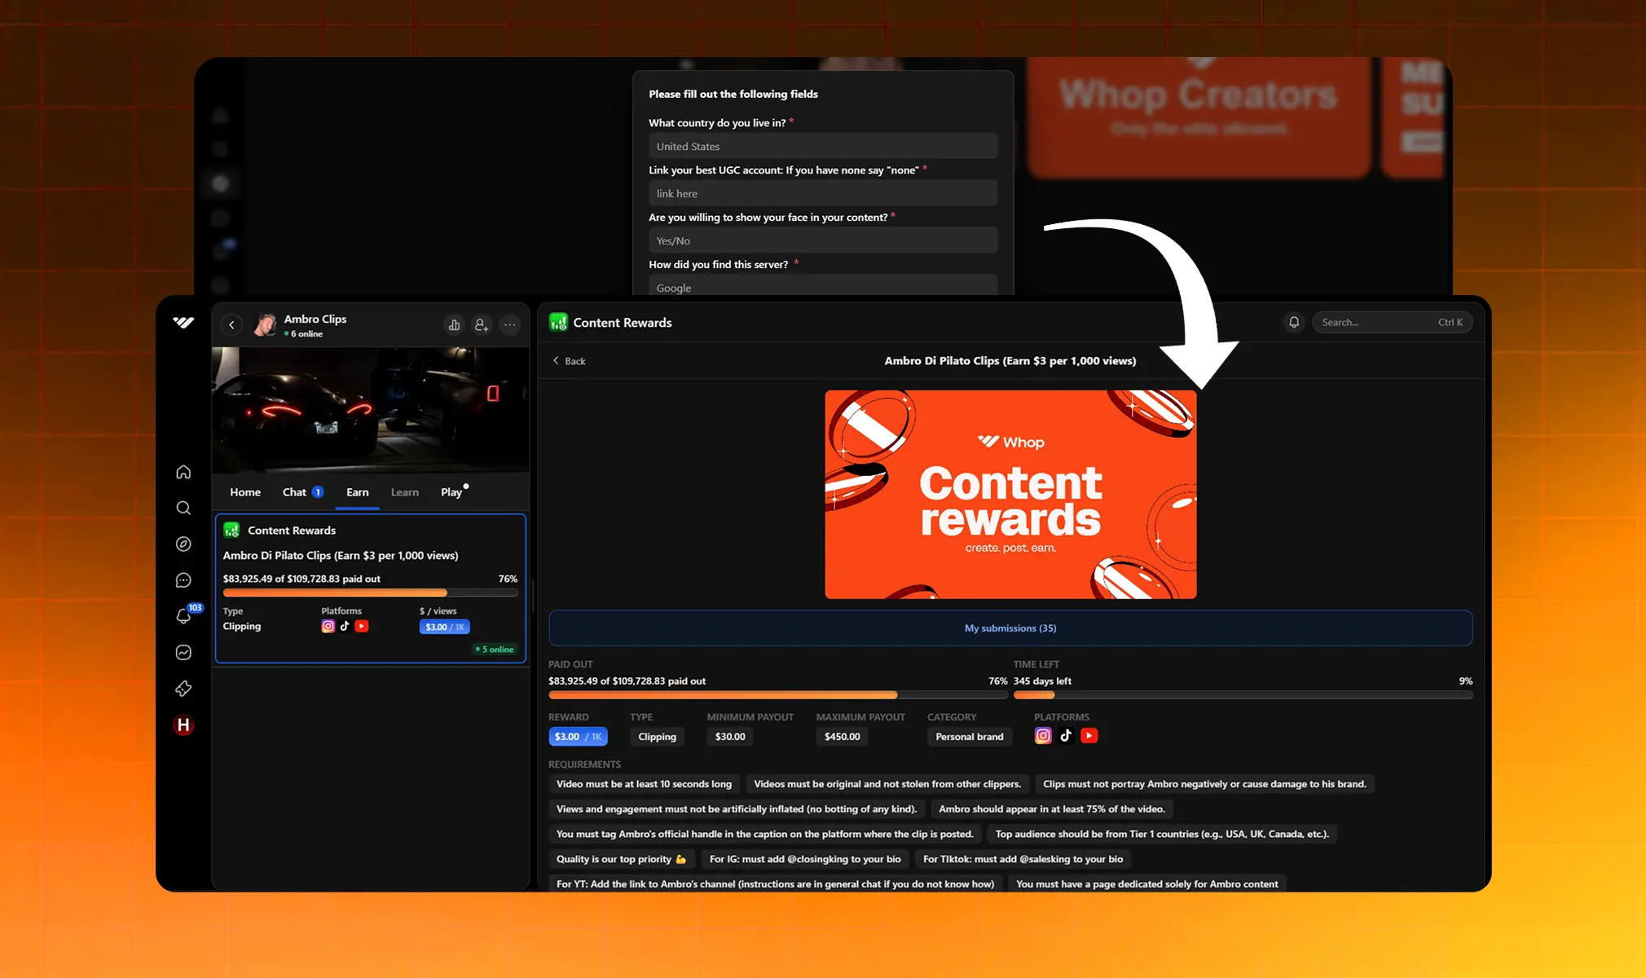Image resolution: width=1646 pixels, height=978 pixels.
Task: Click the 'Google' how did you find field
Action: coord(823,286)
